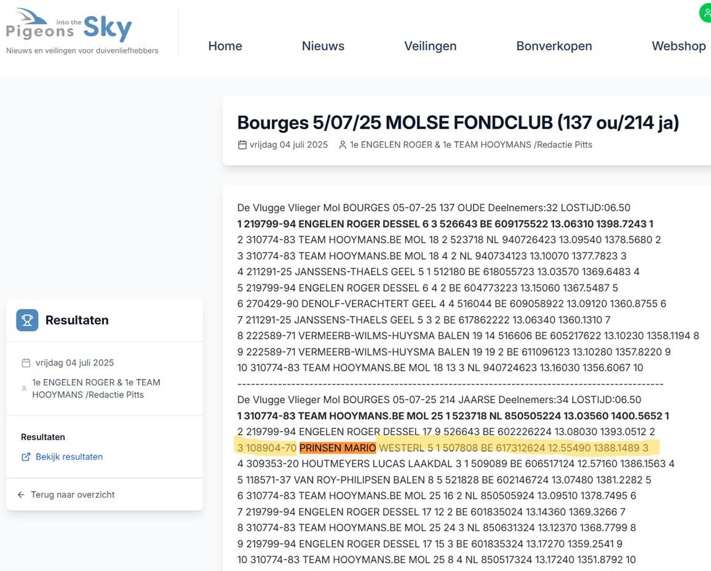Open the Bonverkopen navigation entry
Screen dimensions: 711x571
coord(554,46)
